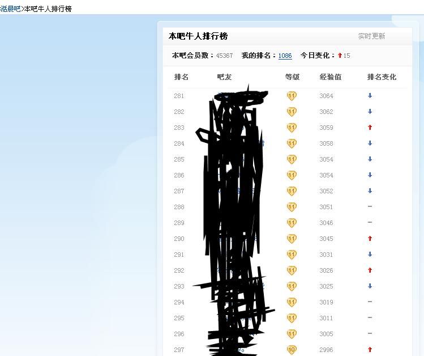Image resolution: width=424 pixels, height=356 pixels.
Task: Click blue down arrow in rank 282 row
Action: coord(370,112)
